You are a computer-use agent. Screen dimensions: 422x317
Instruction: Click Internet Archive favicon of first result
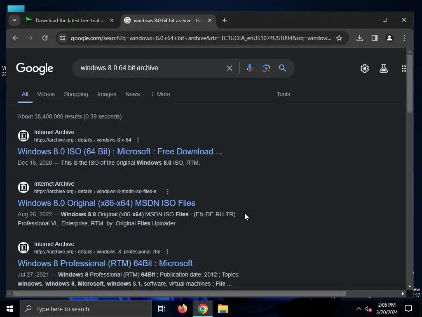[23, 135]
